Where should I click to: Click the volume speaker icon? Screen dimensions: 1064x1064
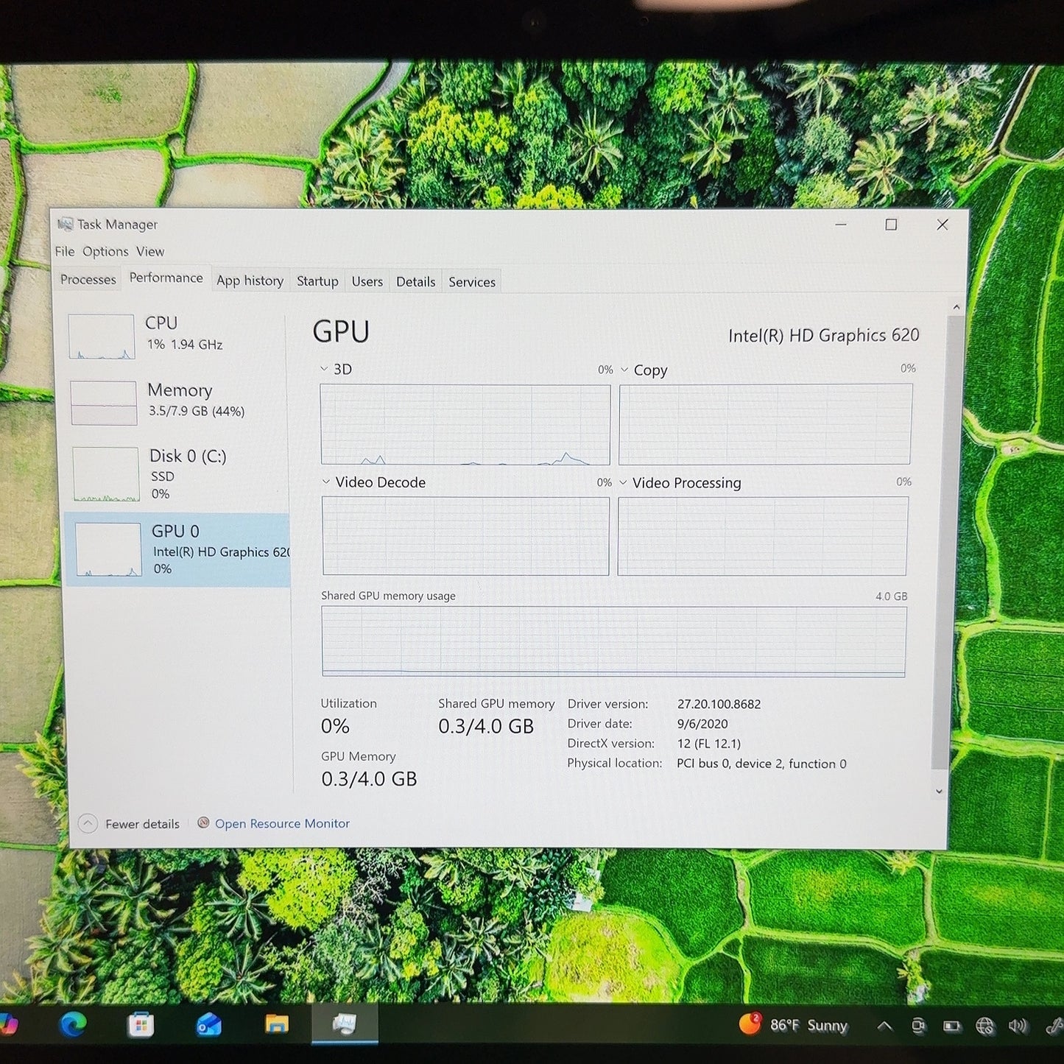1018,1026
